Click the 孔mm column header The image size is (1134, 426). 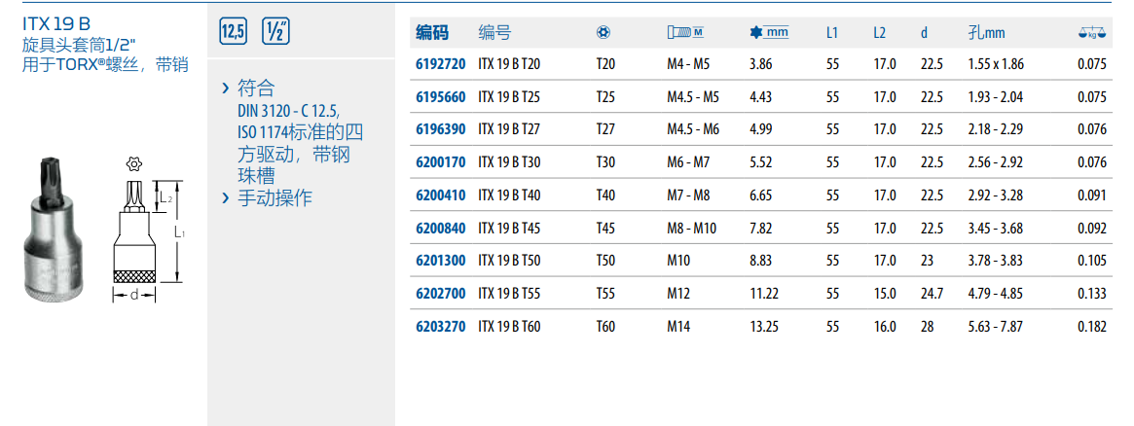point(986,33)
